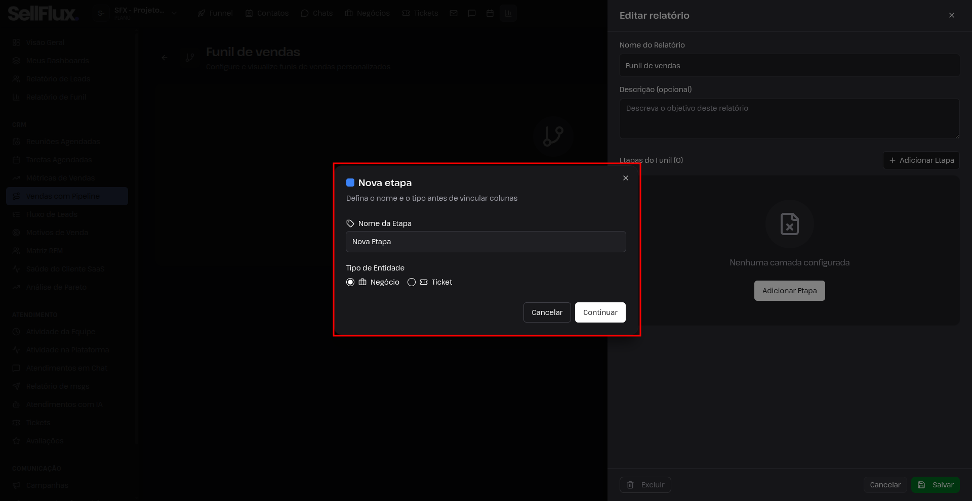Click the SellFlux logo

click(x=43, y=13)
